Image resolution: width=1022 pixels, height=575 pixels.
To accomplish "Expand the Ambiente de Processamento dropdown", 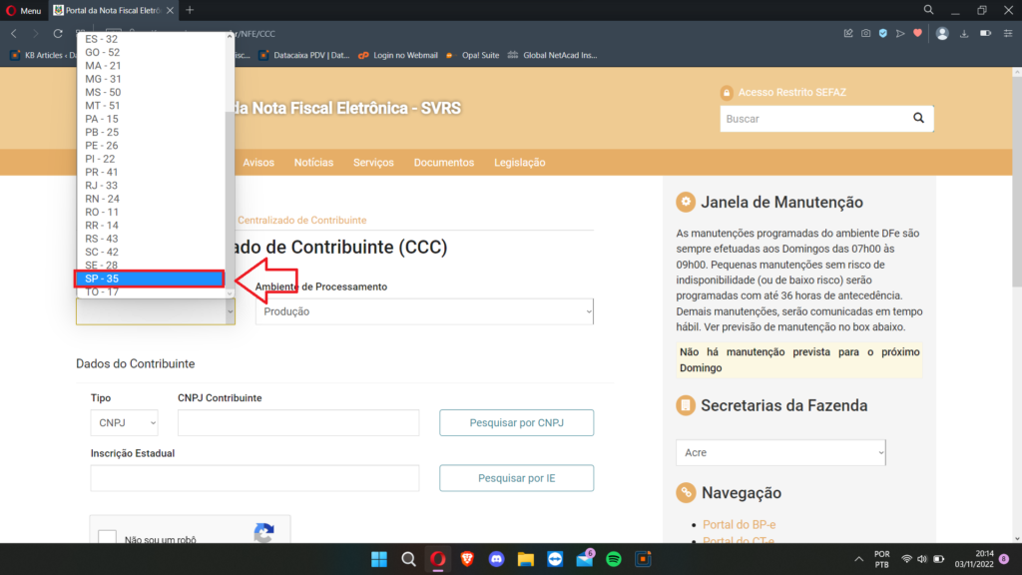I will pos(424,311).
